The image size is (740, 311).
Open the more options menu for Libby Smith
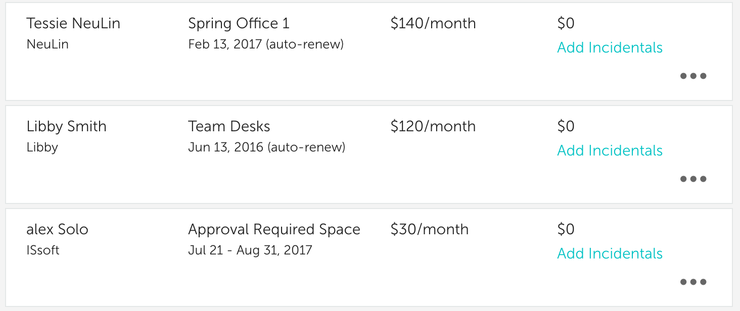(x=693, y=179)
